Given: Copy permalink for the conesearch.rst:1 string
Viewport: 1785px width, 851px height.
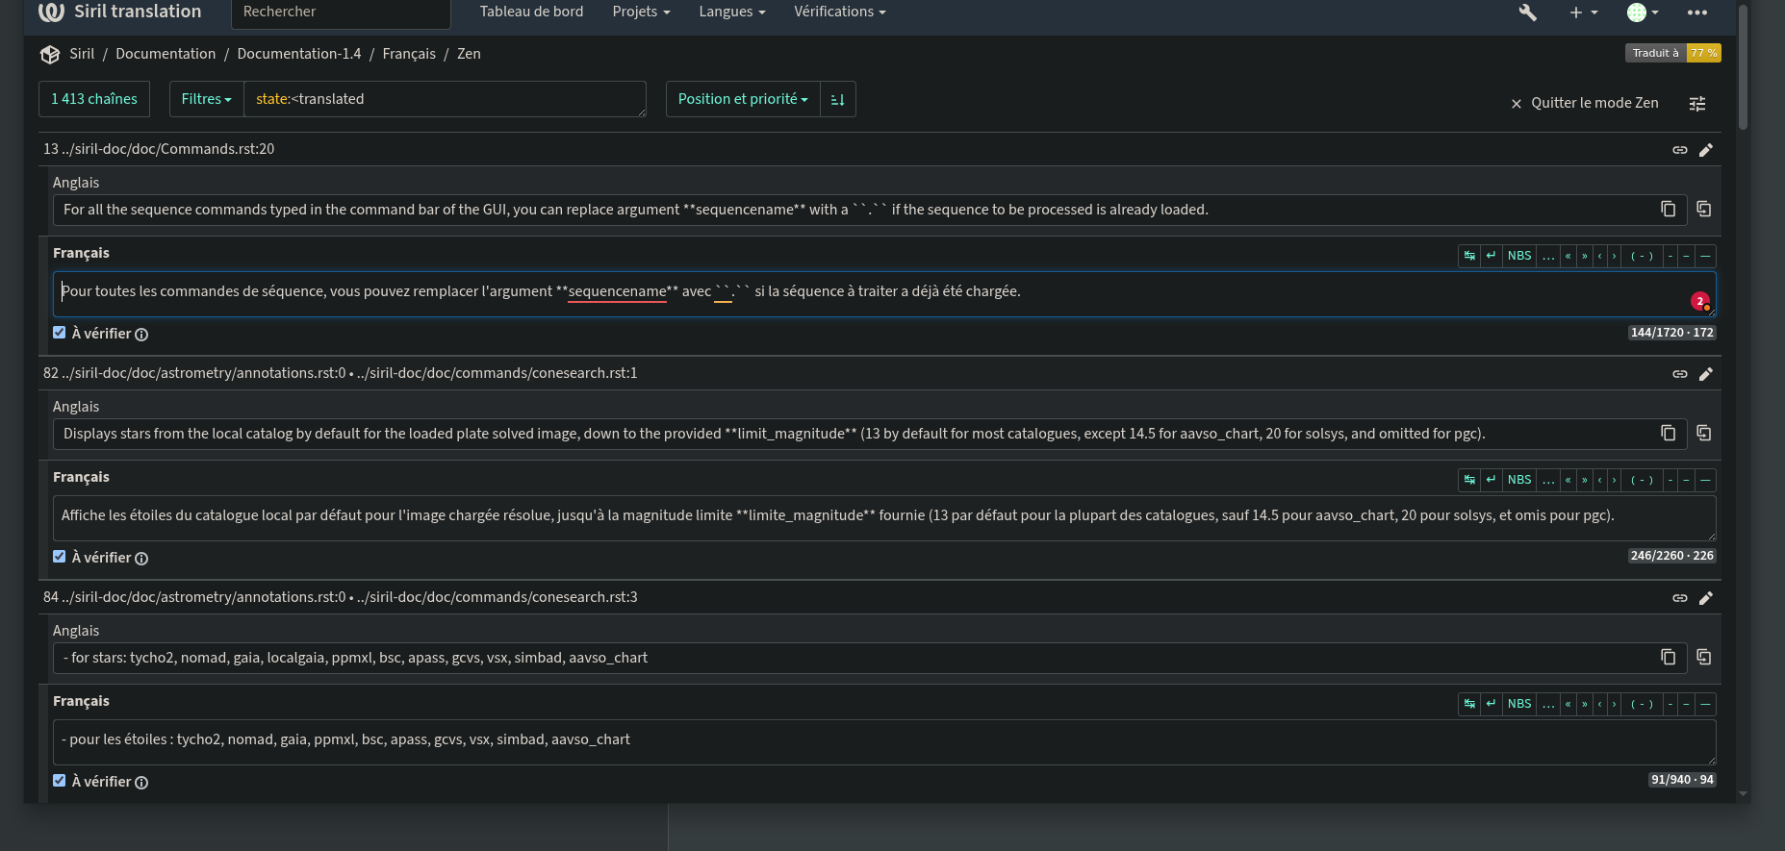Looking at the screenshot, I should tap(1679, 374).
